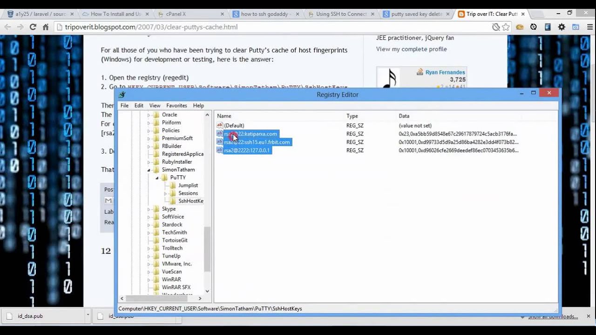Image resolution: width=596 pixels, height=335 pixels.
Task: Select the TechSmith key in the tree
Action: [x=174, y=233]
